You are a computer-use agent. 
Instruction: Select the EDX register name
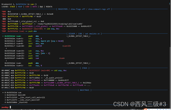4,19
